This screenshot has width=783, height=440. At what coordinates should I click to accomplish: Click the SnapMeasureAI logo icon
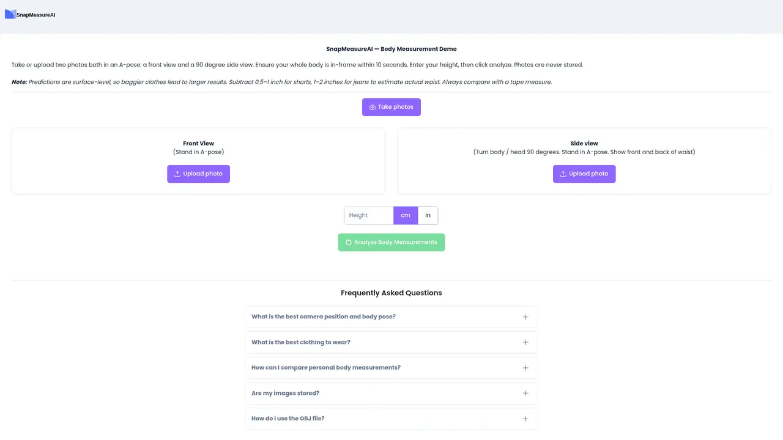pos(10,15)
